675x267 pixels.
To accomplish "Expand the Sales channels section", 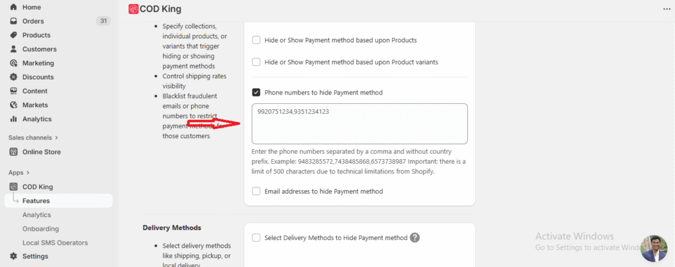I will (x=57, y=137).
